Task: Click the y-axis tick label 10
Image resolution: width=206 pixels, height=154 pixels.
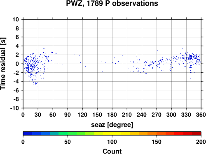Action: (x=16, y=19)
